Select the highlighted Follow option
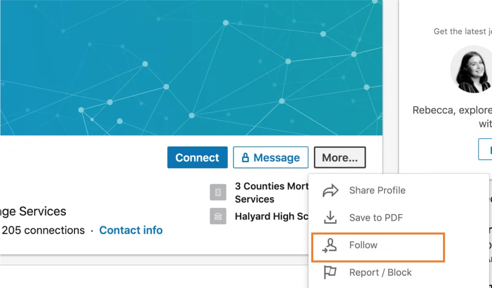The height and width of the screenshot is (288, 492). coord(363,245)
